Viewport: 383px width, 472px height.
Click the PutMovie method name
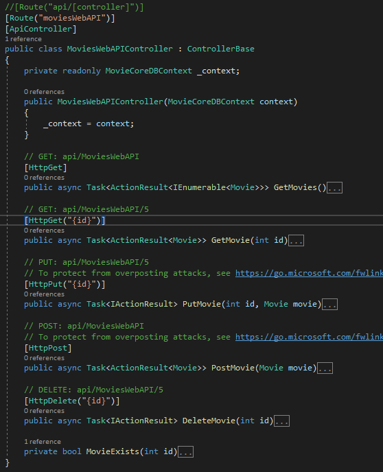(x=202, y=304)
